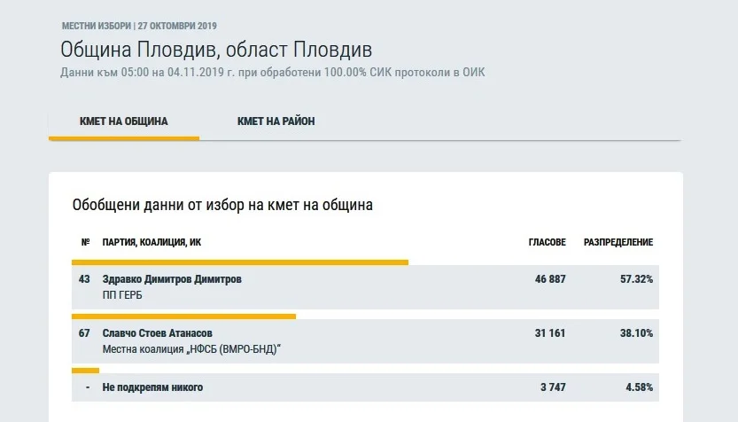The height and width of the screenshot is (422, 738).
Task: Click the Обобщени данни section title
Action: pos(222,205)
